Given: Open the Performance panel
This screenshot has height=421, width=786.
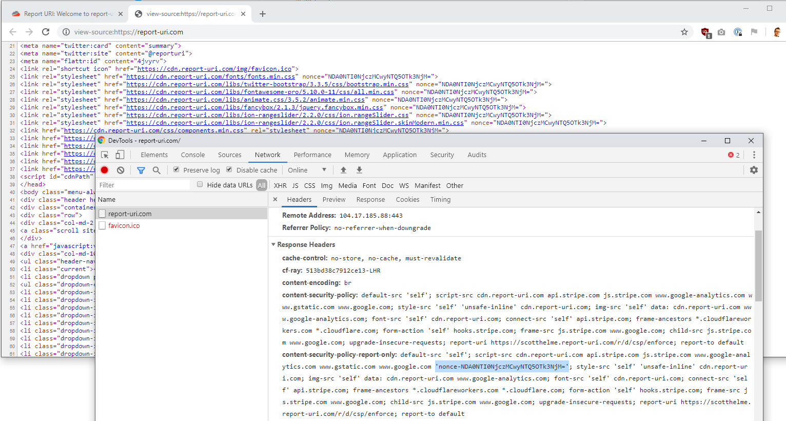Looking at the screenshot, I should click(313, 155).
